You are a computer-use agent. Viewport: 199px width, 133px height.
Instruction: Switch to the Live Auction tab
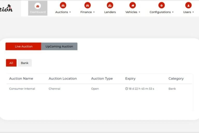pyautogui.click(x=23, y=46)
